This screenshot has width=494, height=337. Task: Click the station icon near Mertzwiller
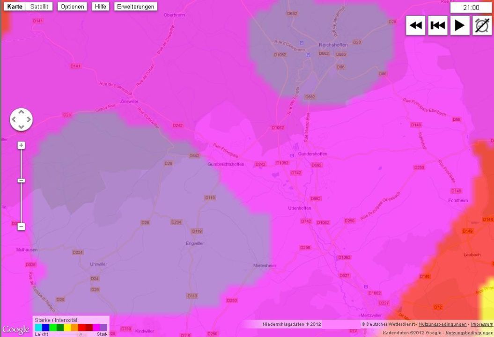point(366,286)
